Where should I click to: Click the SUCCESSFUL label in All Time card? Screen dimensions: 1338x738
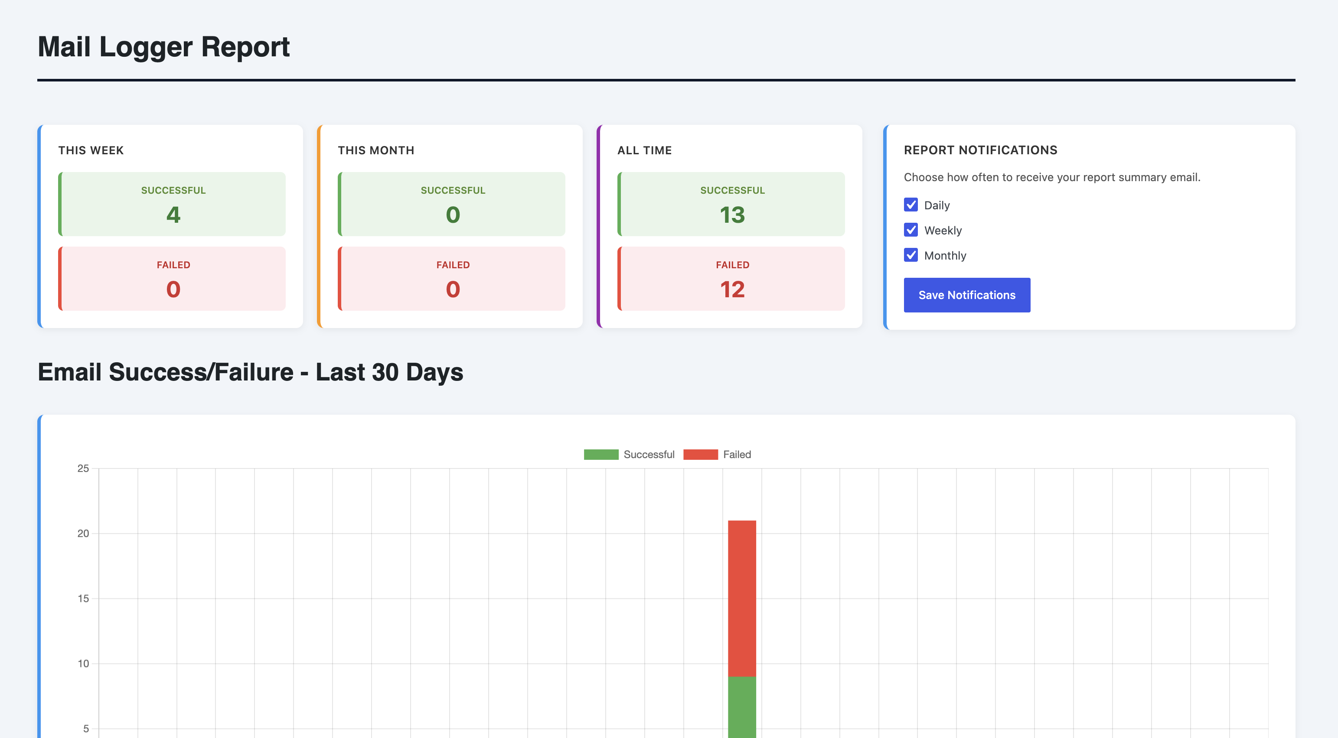(x=732, y=191)
